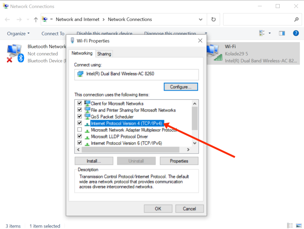Click the address bar location icon
Viewport: 304px width, 229px height.
pyautogui.click(x=45, y=19)
